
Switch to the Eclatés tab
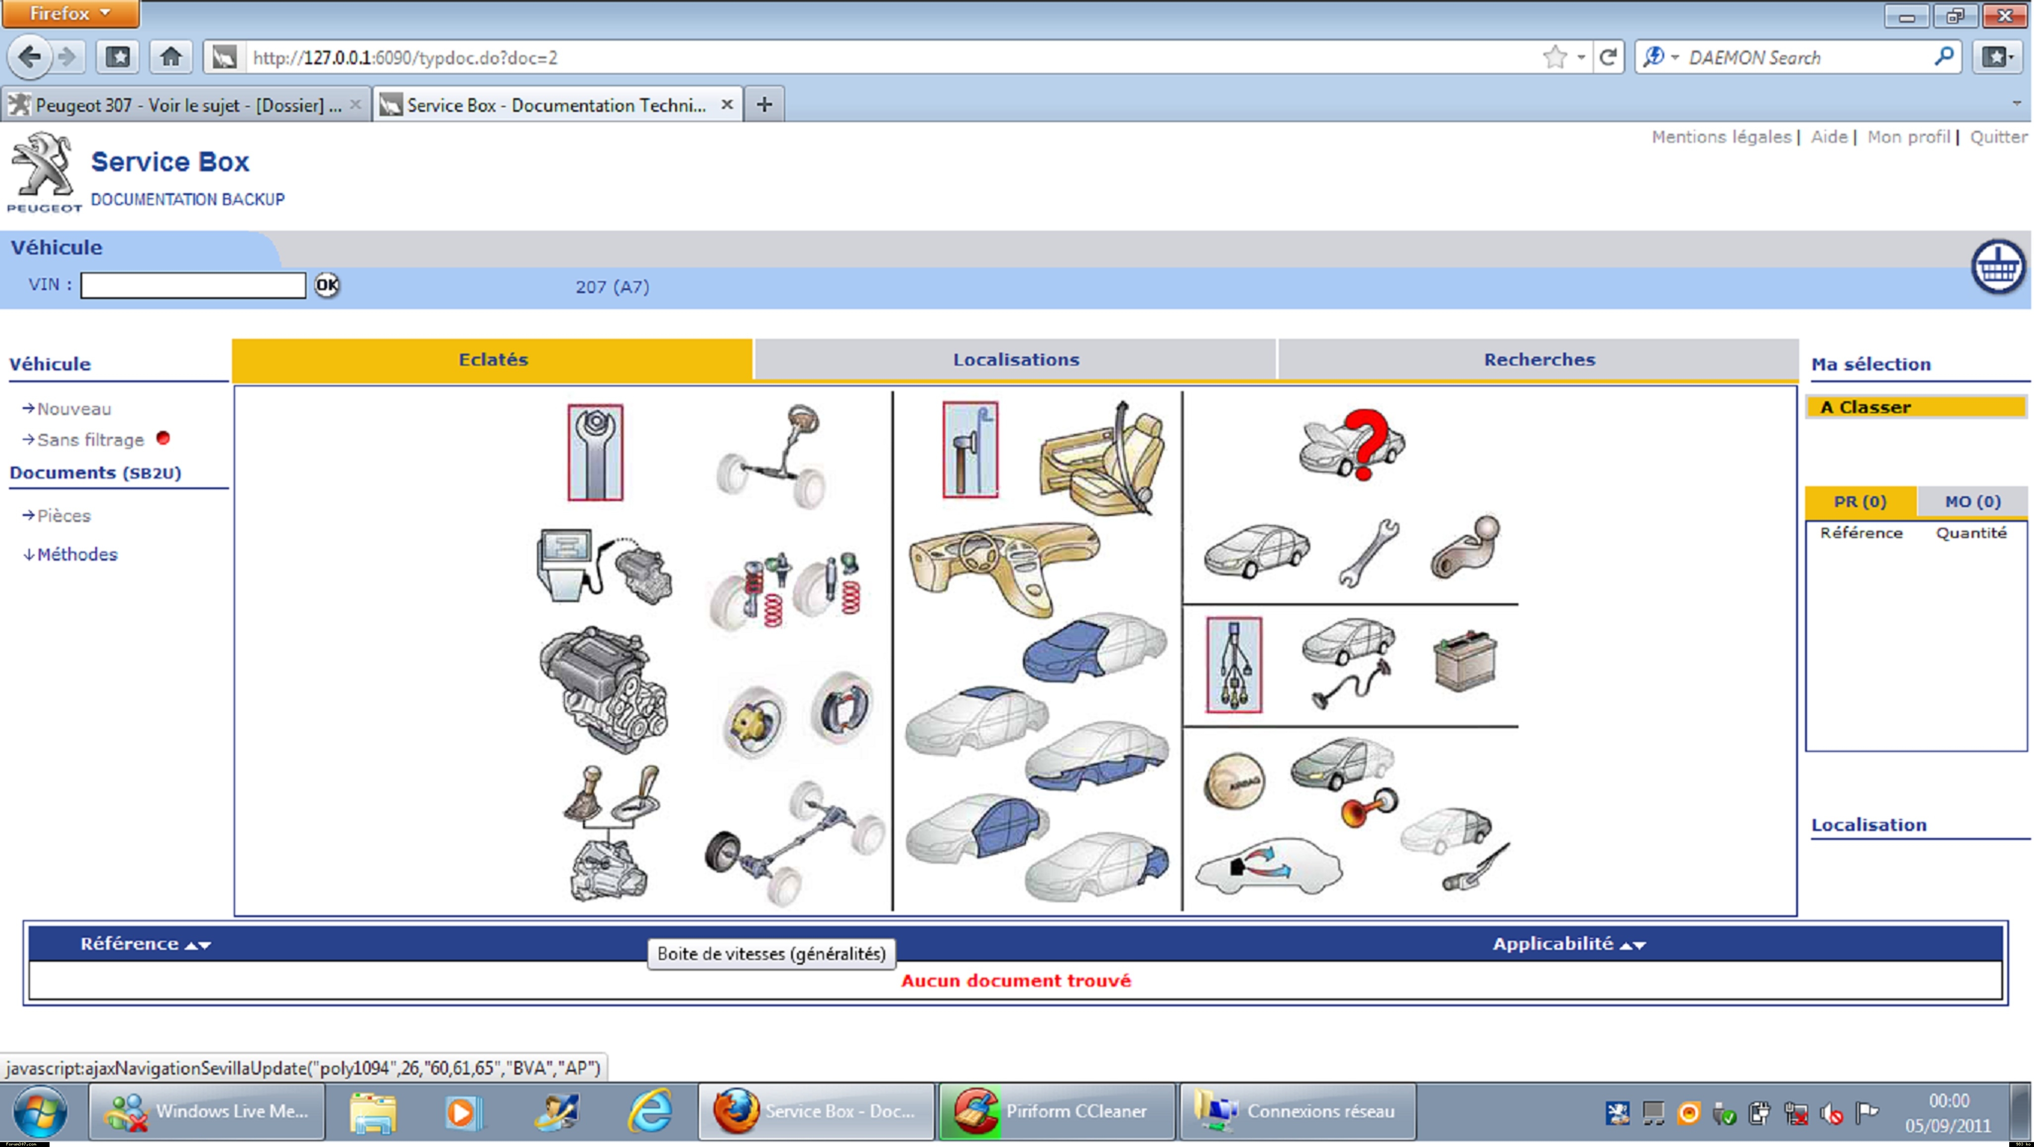click(x=493, y=360)
